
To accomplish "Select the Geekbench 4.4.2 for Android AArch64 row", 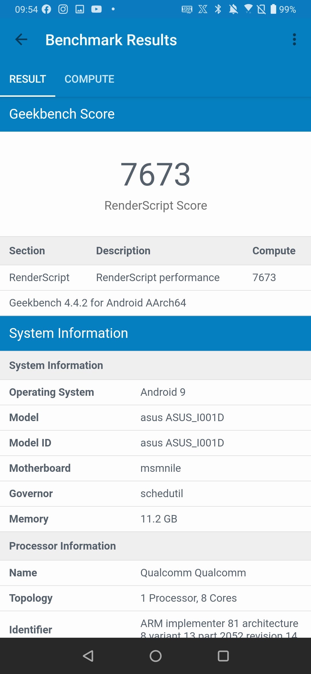I will 155,303.
